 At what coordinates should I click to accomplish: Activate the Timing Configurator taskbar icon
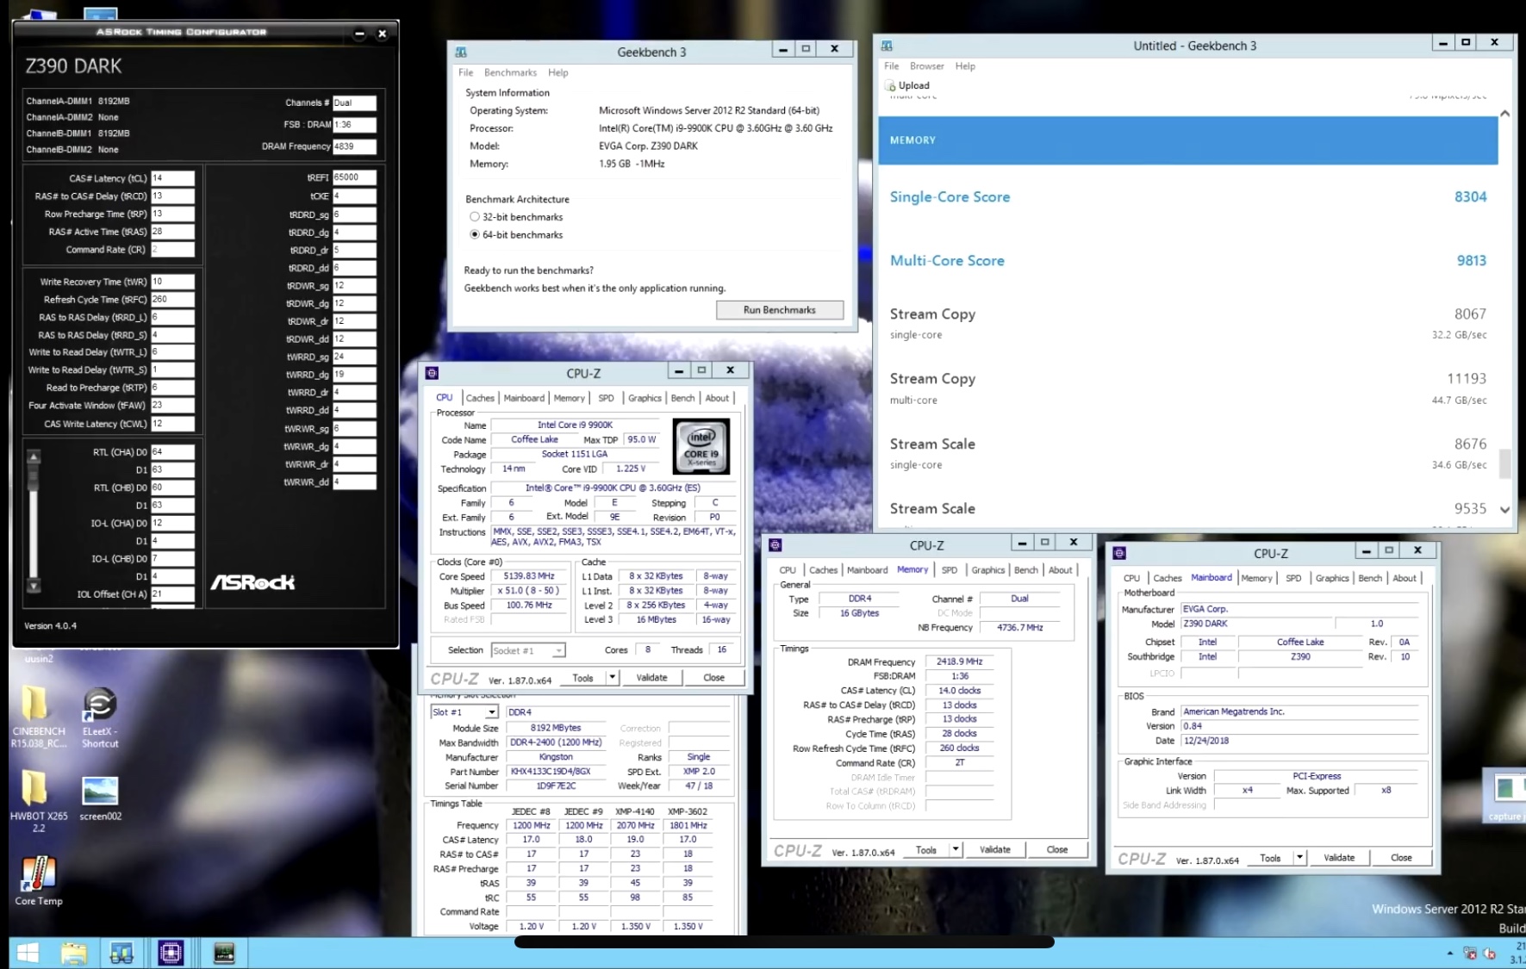point(224,953)
